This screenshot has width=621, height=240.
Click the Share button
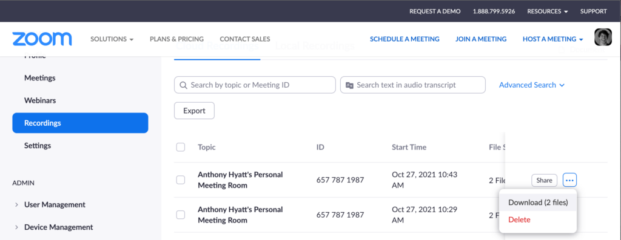tap(544, 180)
